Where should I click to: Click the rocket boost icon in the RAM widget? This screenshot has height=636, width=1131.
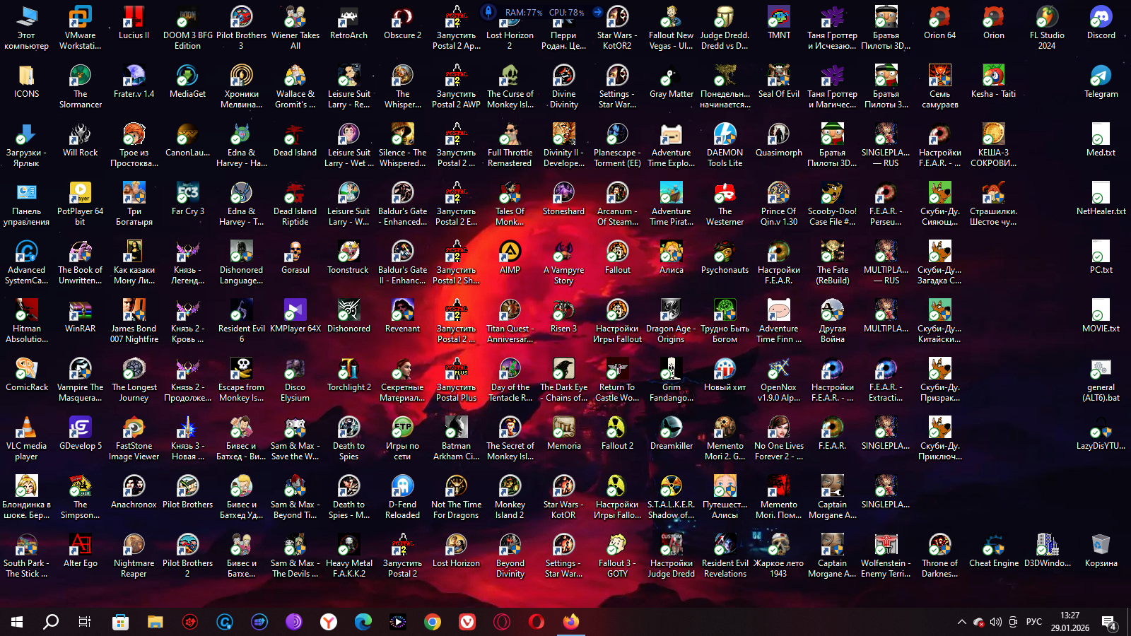coord(488,12)
